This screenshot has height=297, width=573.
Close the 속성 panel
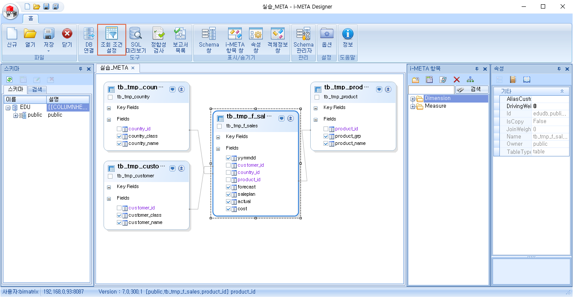point(567,69)
